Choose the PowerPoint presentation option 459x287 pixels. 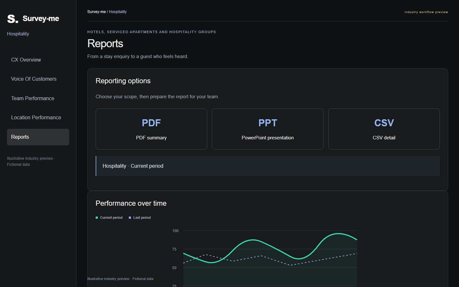point(268,129)
